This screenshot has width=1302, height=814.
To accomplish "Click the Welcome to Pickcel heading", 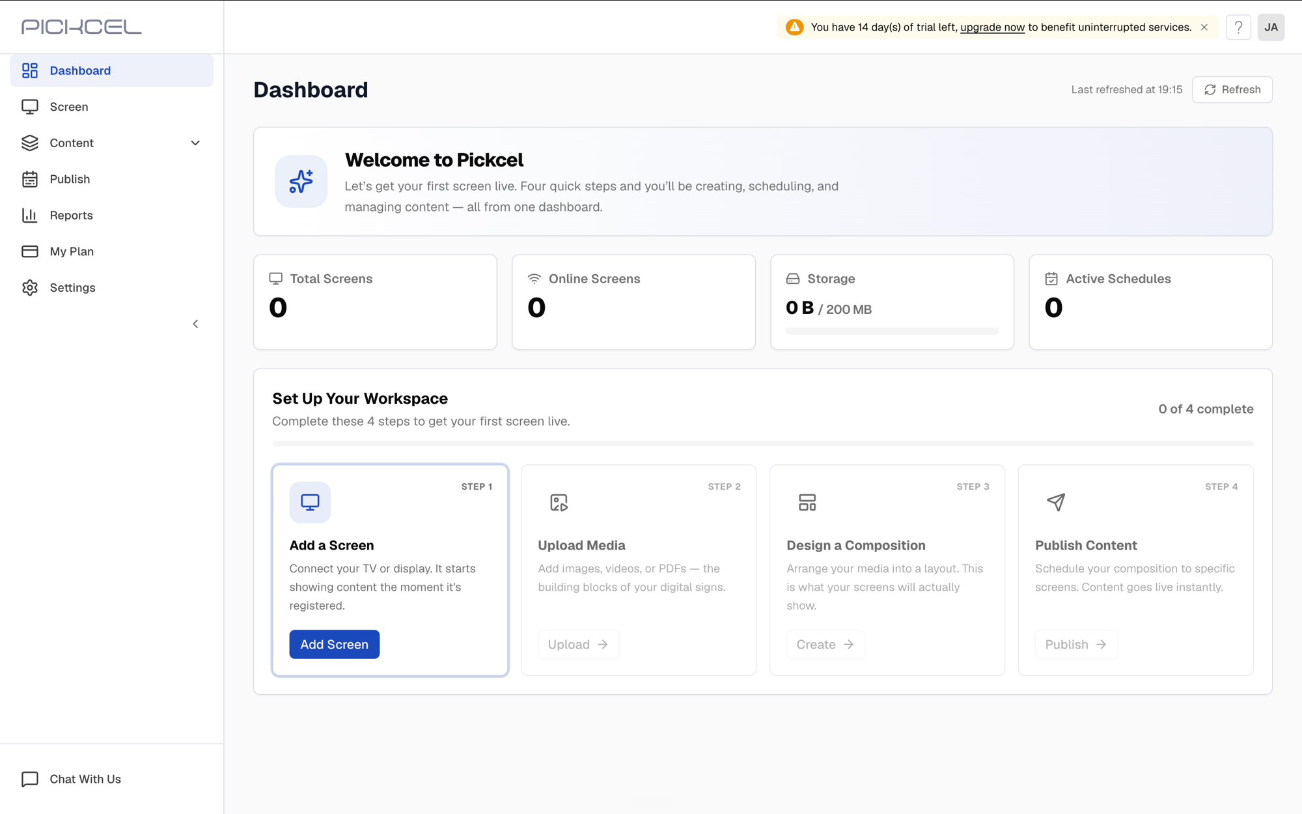I will pos(434,160).
